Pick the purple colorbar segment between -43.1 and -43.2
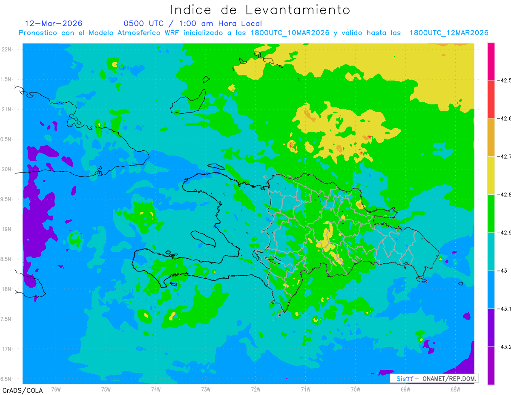The height and width of the screenshot is (395, 511). [491, 327]
